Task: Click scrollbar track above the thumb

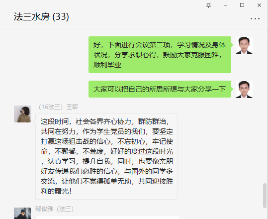Action: [x=265, y=106]
